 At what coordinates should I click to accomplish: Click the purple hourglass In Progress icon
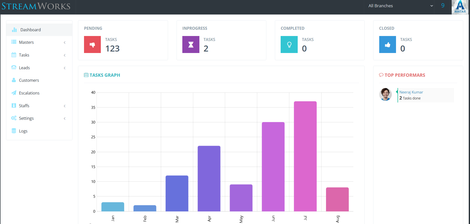coord(191,44)
